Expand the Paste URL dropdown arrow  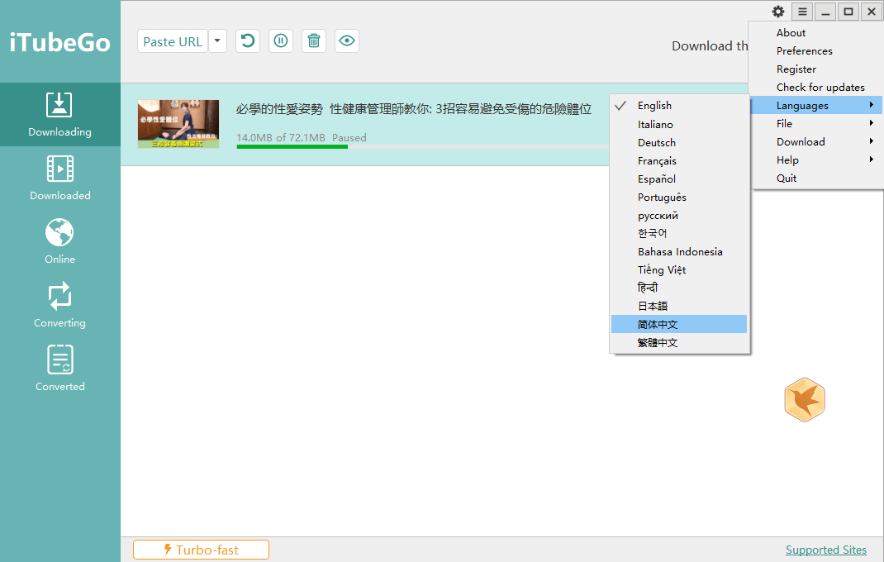(217, 41)
